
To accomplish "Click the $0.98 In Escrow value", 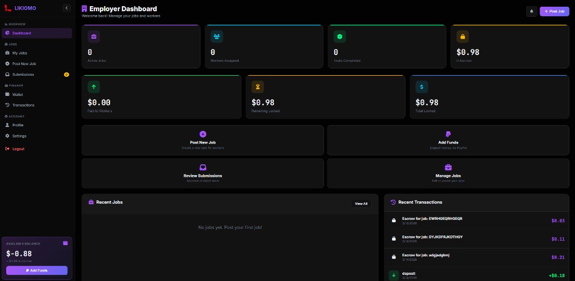I will 468,52.
